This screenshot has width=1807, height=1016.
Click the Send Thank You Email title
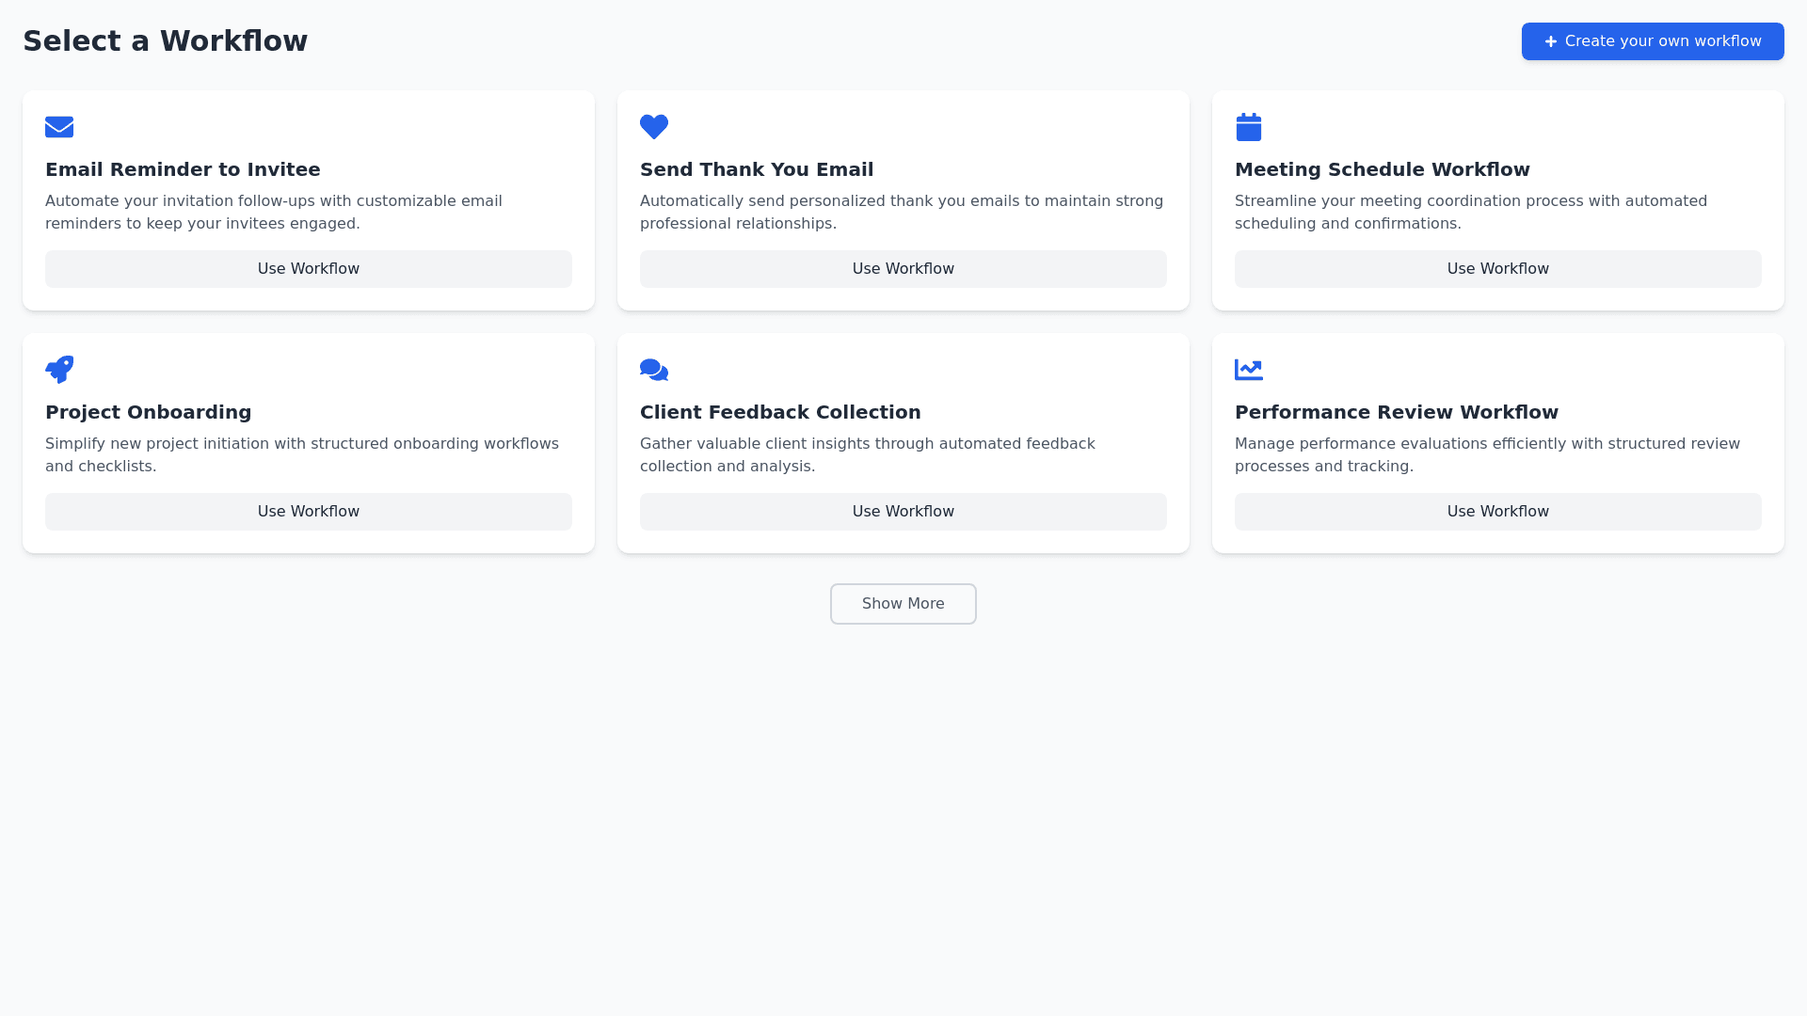point(757,169)
